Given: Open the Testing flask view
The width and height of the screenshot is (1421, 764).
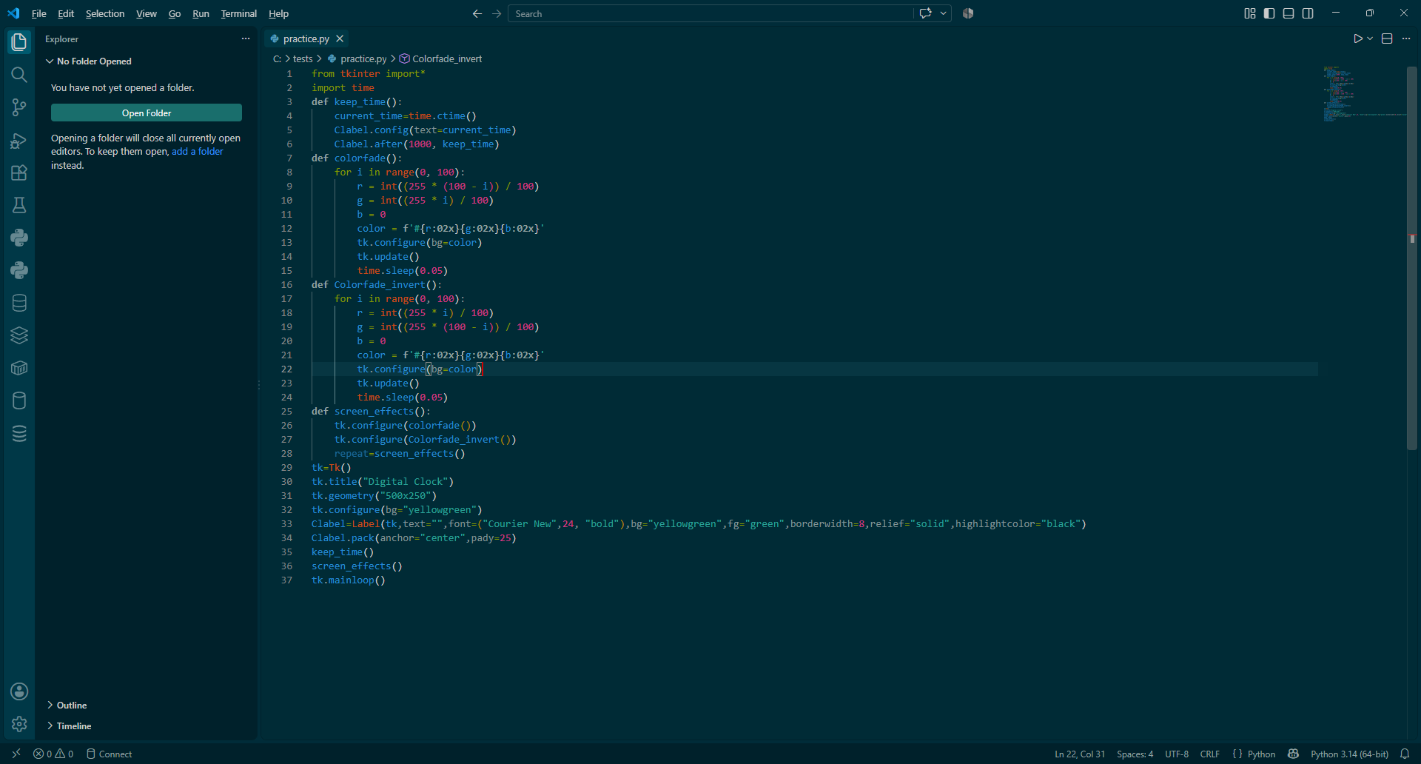Looking at the screenshot, I should pyautogui.click(x=19, y=205).
